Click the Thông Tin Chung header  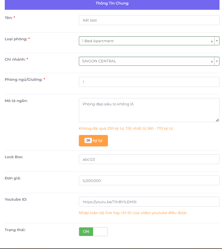112,4
